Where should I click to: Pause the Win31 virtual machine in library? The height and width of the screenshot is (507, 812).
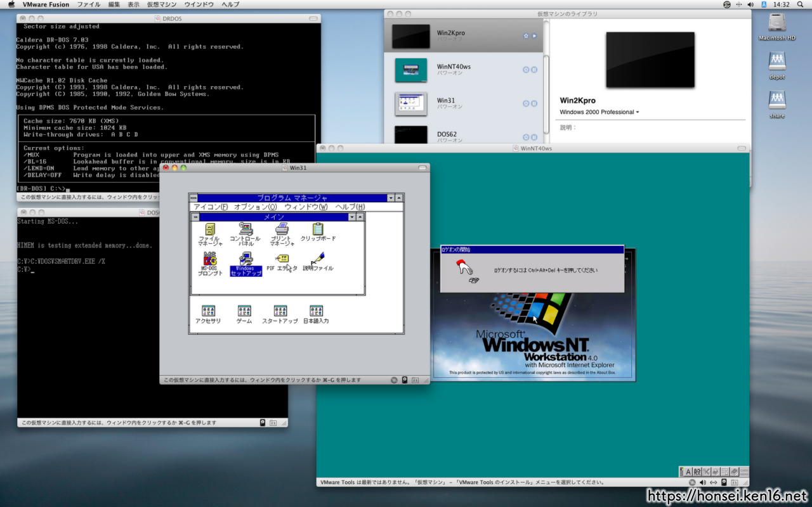point(534,103)
